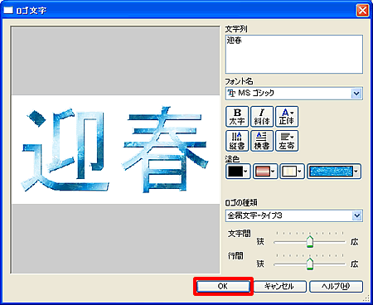Open the left alignment (左寄) button
373x305 pixels.
[287, 141]
